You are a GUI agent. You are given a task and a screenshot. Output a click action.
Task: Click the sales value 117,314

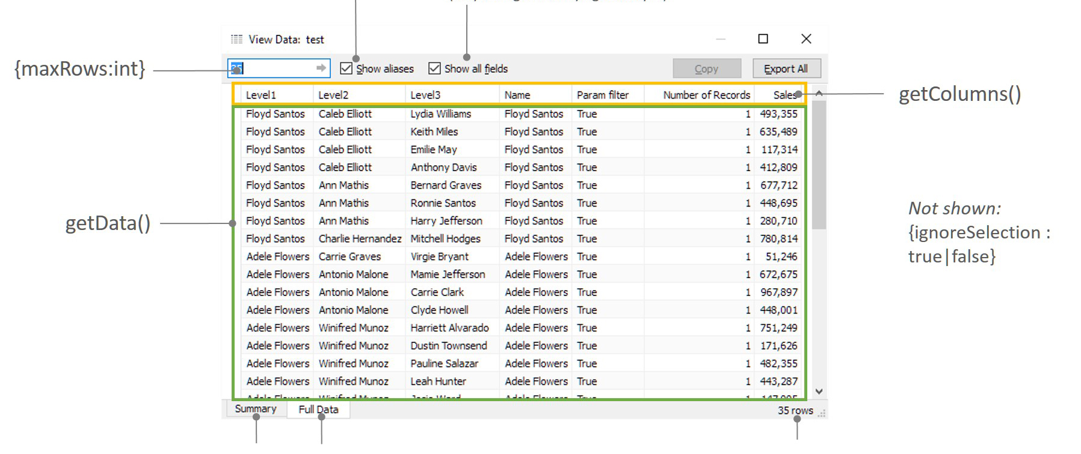coord(779,150)
